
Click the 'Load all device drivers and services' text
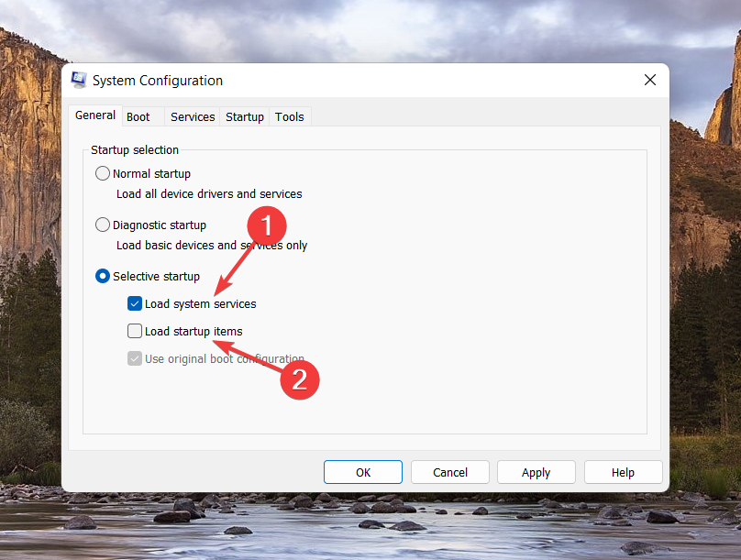pyautogui.click(x=209, y=194)
